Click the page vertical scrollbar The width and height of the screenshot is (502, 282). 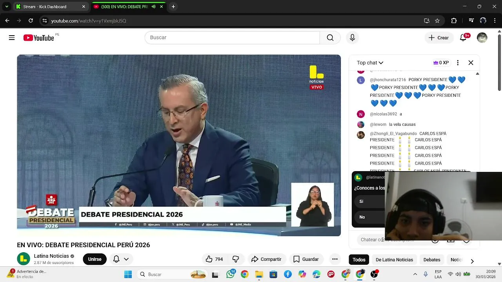(x=499, y=63)
